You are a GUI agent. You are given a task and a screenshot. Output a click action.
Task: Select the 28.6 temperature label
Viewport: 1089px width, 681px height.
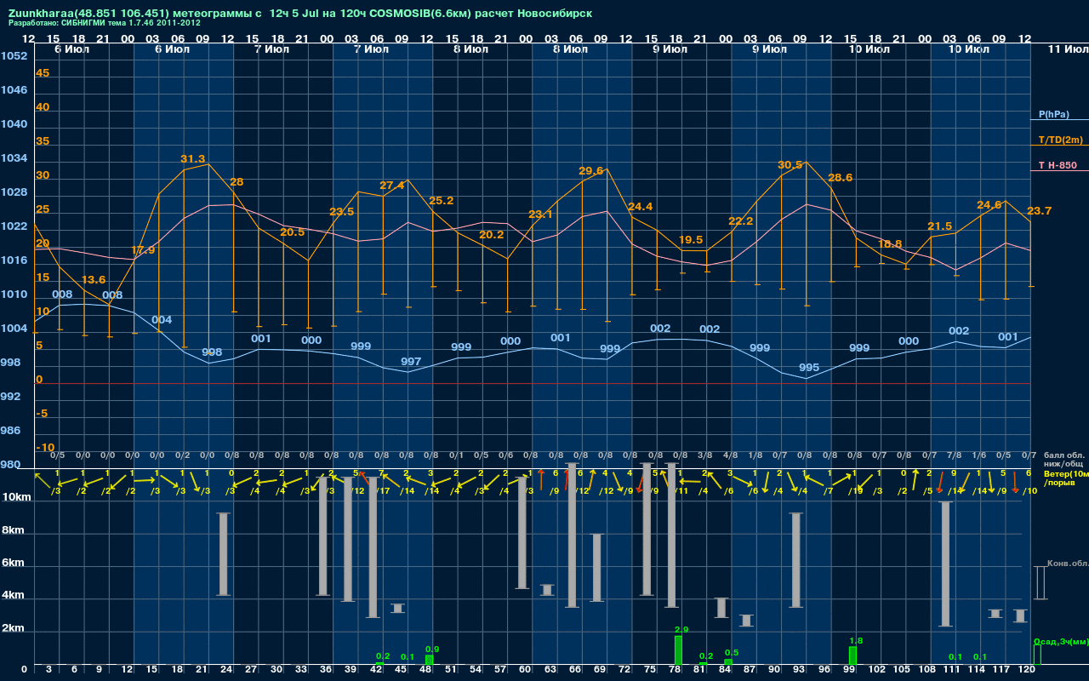coord(840,178)
